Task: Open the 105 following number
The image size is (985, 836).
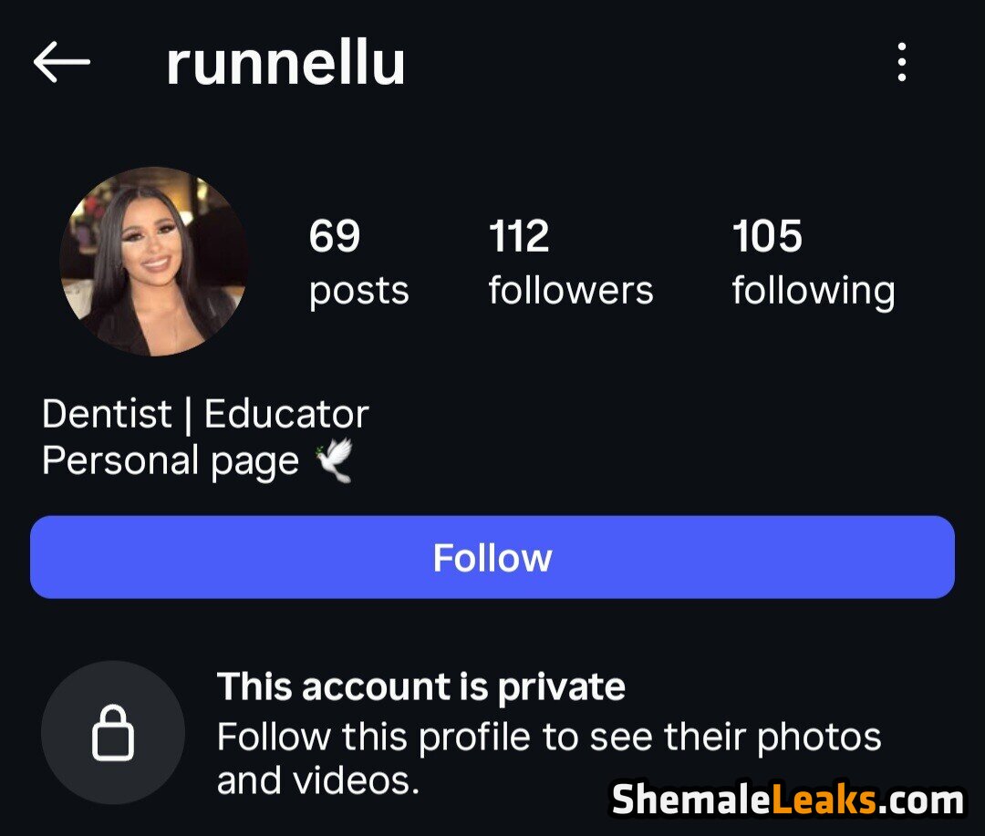Action: pyautogui.click(x=767, y=236)
